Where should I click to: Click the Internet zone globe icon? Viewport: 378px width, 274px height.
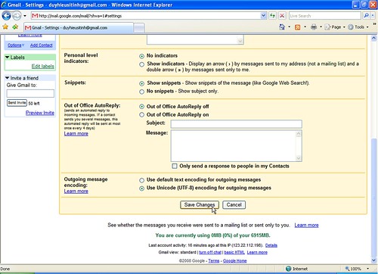coord(289,269)
